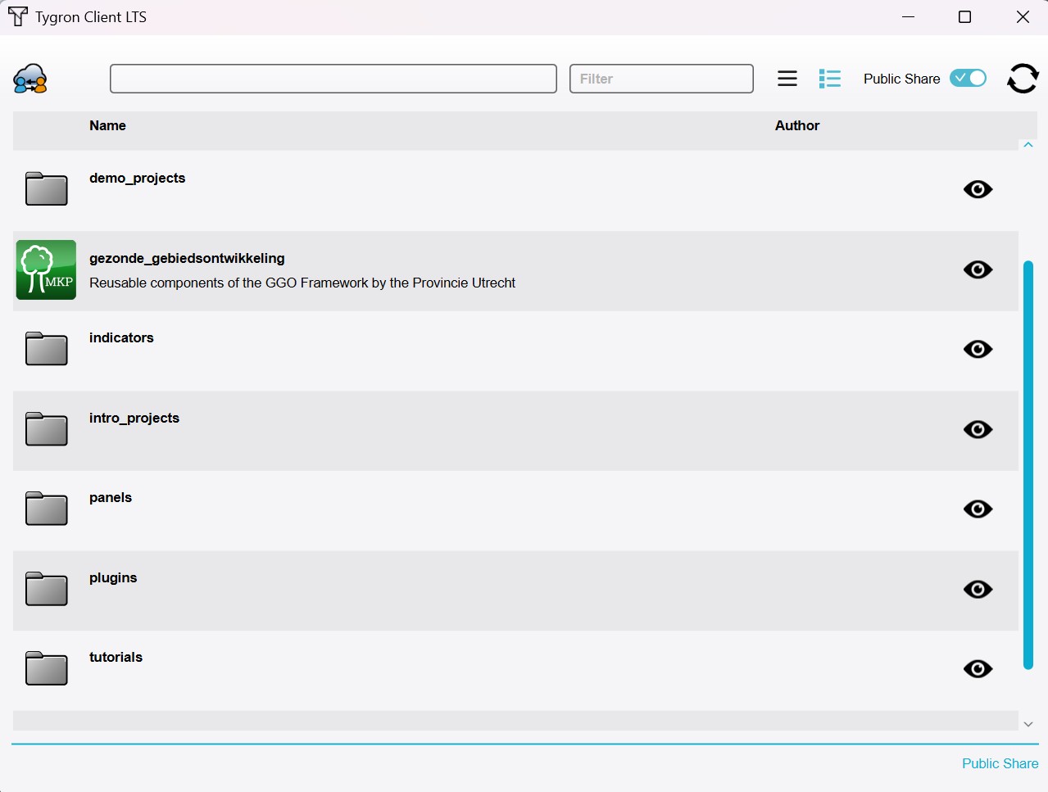
Task: Click the scroll up chevron
Action: click(1028, 145)
